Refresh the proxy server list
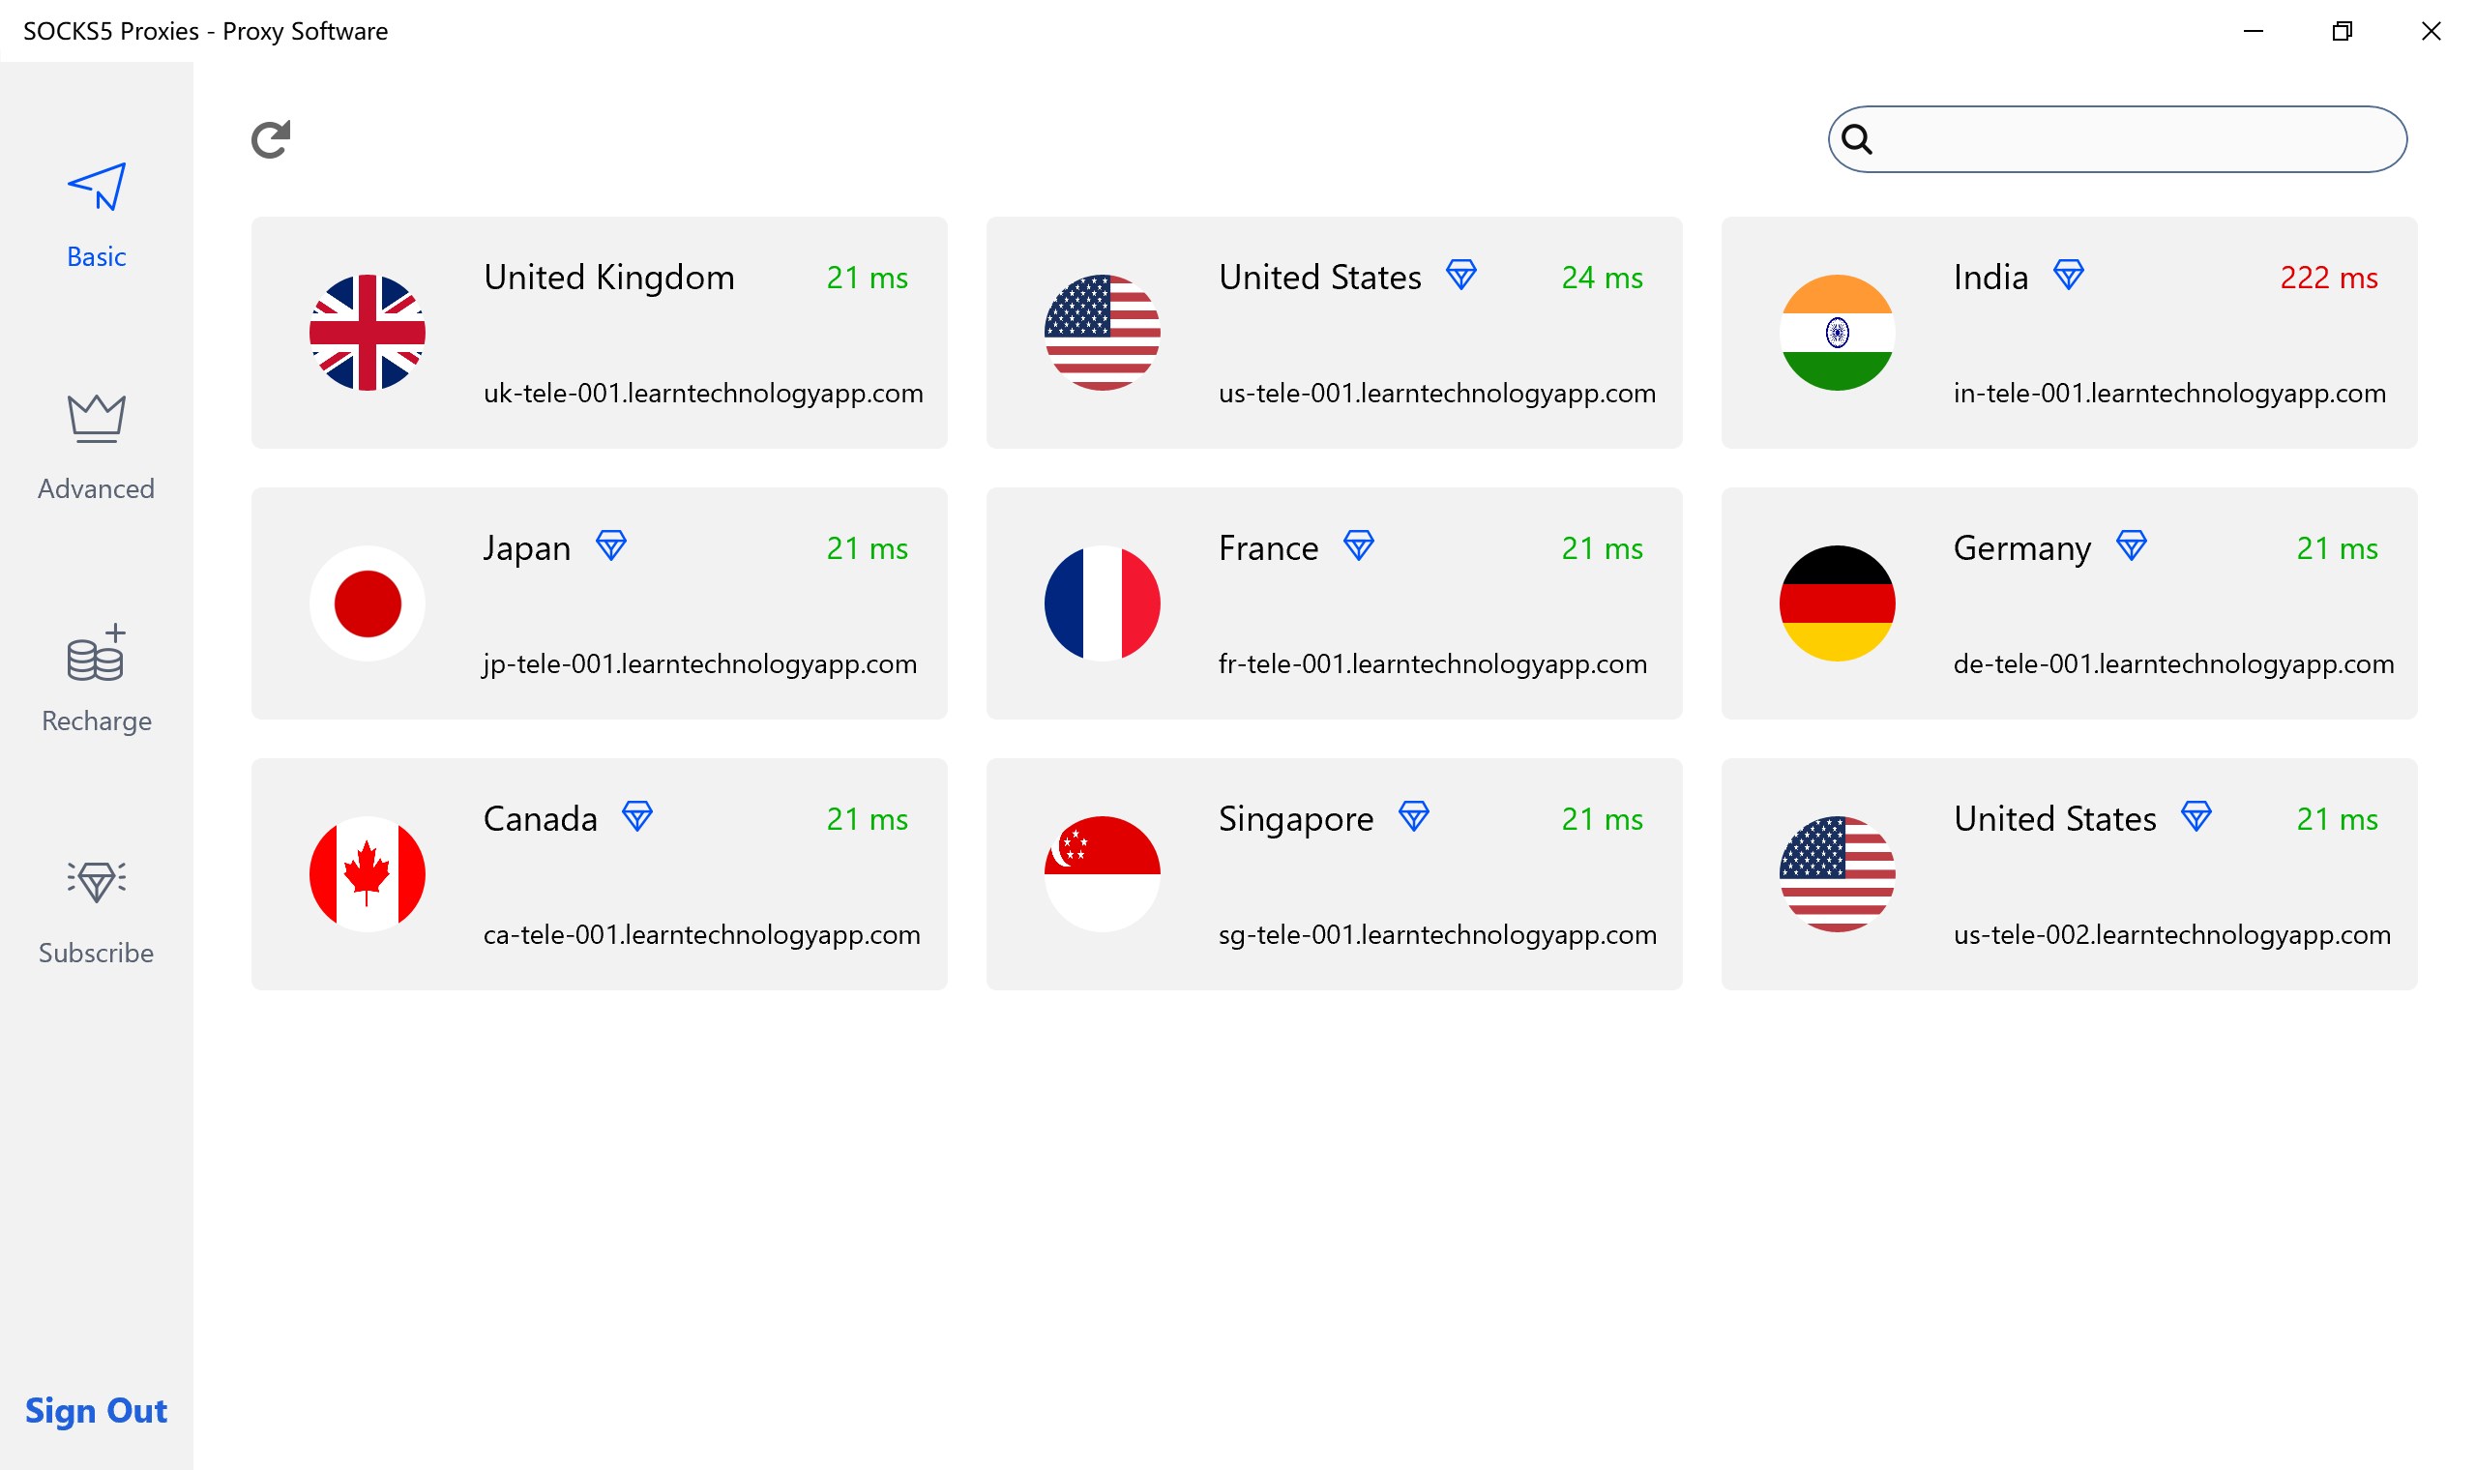The width and height of the screenshot is (2476, 1470). click(x=270, y=138)
